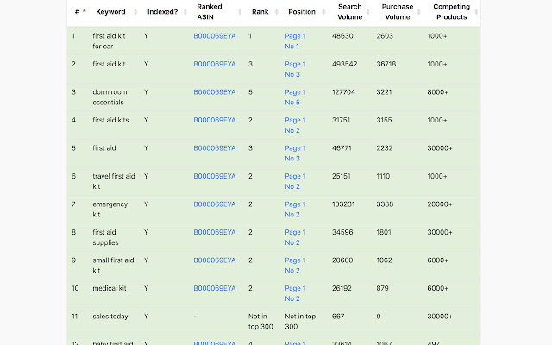This screenshot has height=345, width=552.
Task: Click the Rank column header
Action: [x=260, y=12]
